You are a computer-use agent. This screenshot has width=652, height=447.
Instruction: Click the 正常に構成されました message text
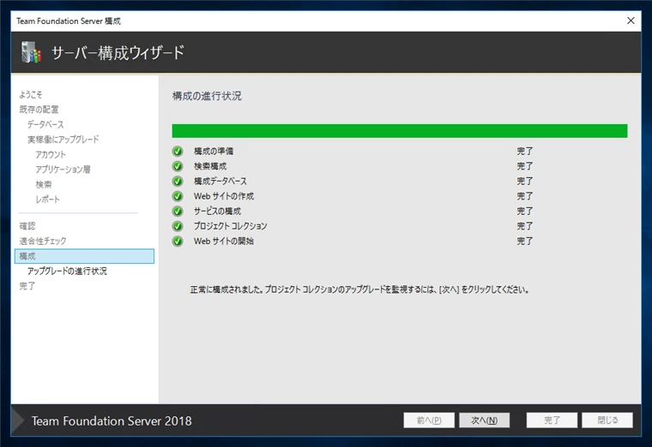[x=359, y=289]
